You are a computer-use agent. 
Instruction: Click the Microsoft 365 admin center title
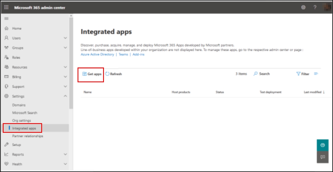tap(40, 8)
